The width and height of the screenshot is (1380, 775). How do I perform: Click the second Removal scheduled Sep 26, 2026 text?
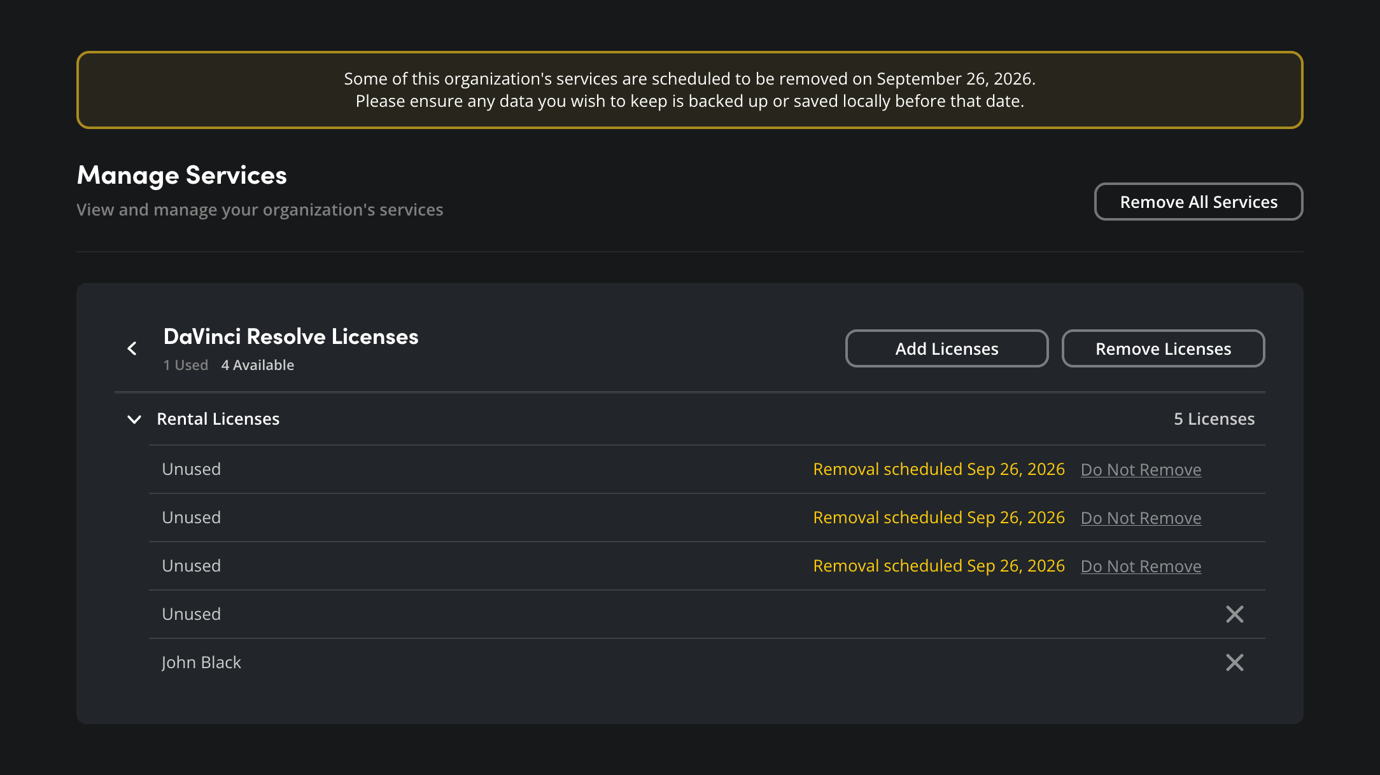pyautogui.click(x=939, y=518)
